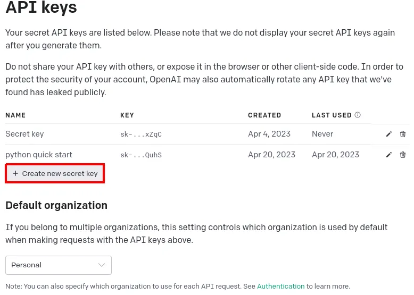Click the 'Secret key' name cell
The image size is (414, 295).
click(x=24, y=134)
